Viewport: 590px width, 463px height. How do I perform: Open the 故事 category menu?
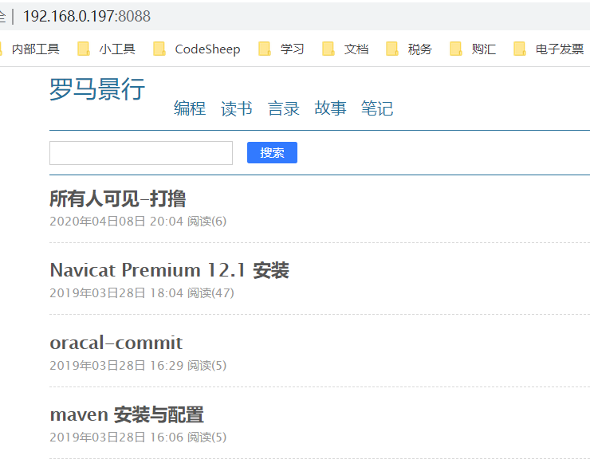tap(330, 108)
